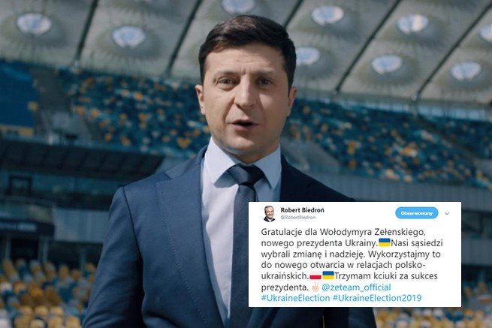Open the @zeteam_official mention
The image size is (492, 328).
pos(356,287)
